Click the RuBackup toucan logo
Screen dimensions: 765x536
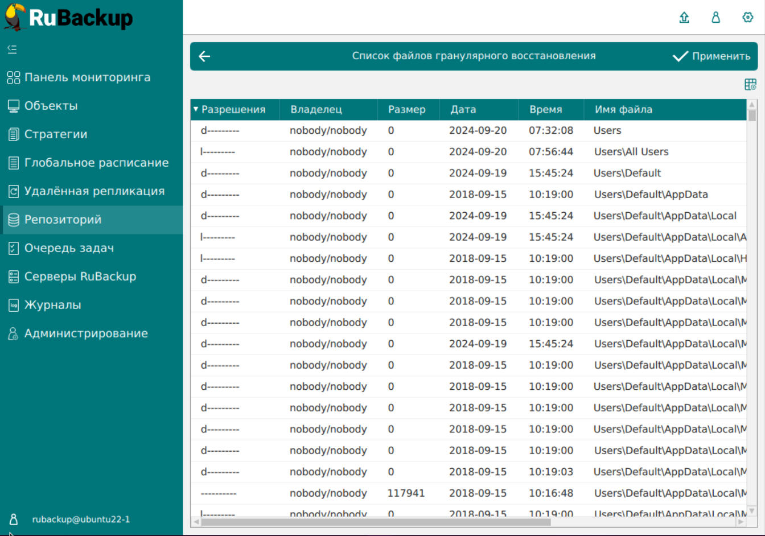(x=15, y=17)
